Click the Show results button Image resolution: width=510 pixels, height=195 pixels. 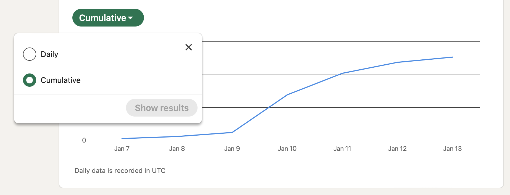pos(162,108)
